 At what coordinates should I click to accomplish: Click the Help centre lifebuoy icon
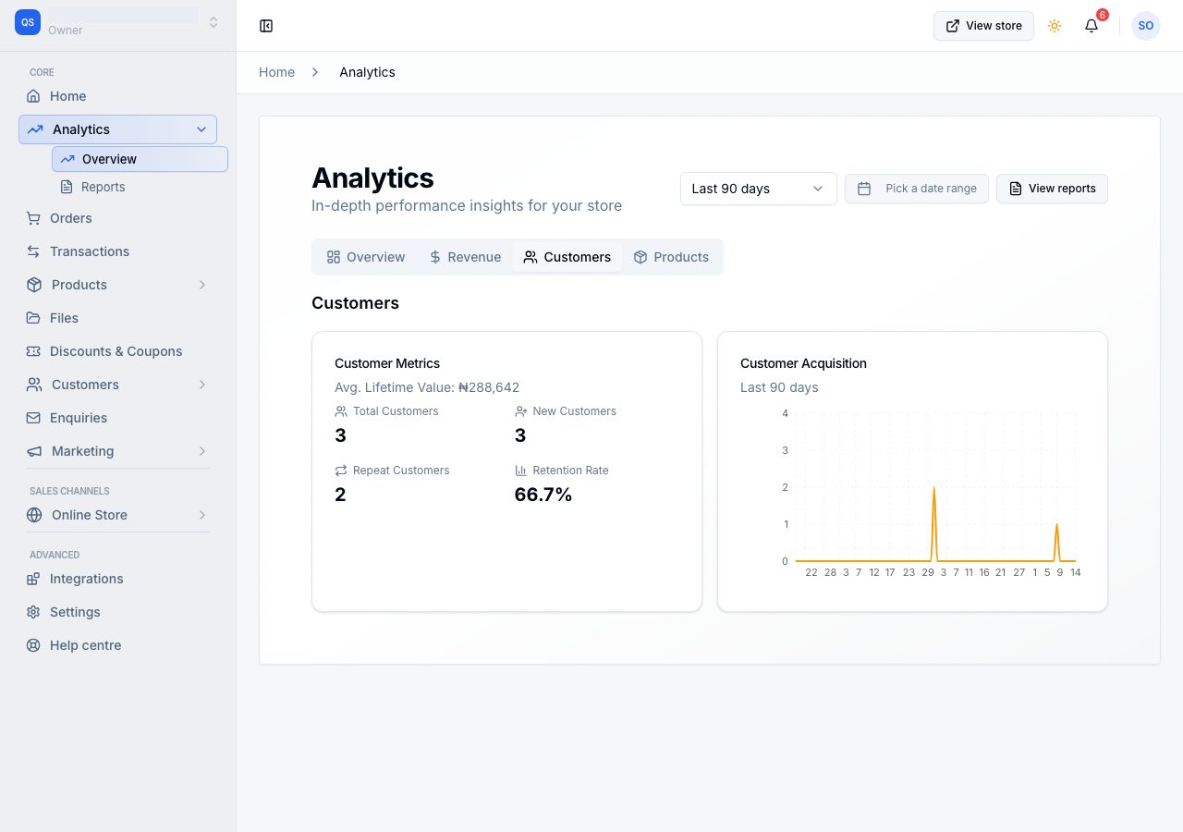click(x=33, y=645)
